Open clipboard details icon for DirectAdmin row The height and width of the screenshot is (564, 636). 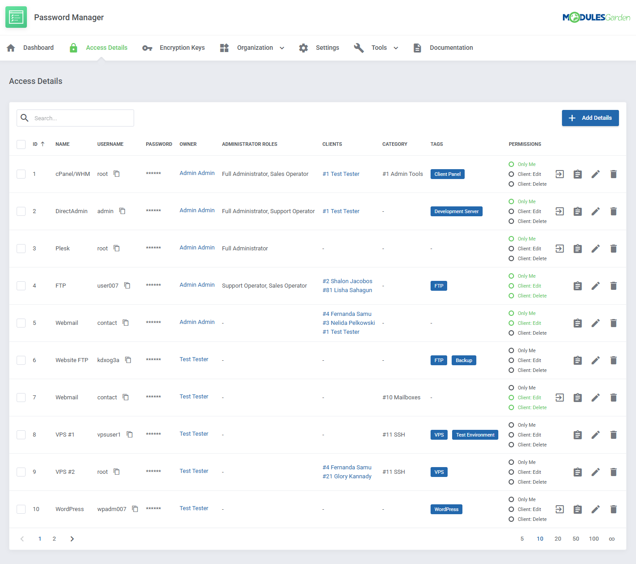click(577, 211)
